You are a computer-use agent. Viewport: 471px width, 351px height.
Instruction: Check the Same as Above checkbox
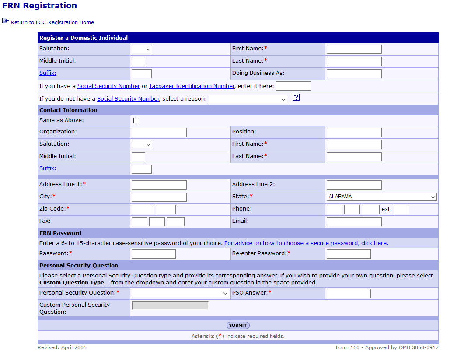pos(136,121)
